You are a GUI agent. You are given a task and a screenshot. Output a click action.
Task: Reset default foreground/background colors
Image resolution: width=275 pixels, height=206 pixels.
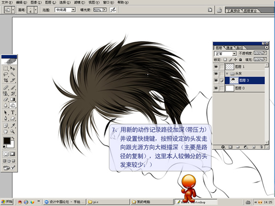[x=4, y=147]
